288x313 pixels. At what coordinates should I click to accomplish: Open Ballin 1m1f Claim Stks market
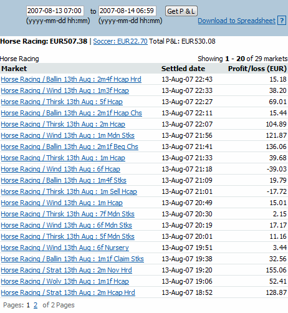coord(72,259)
